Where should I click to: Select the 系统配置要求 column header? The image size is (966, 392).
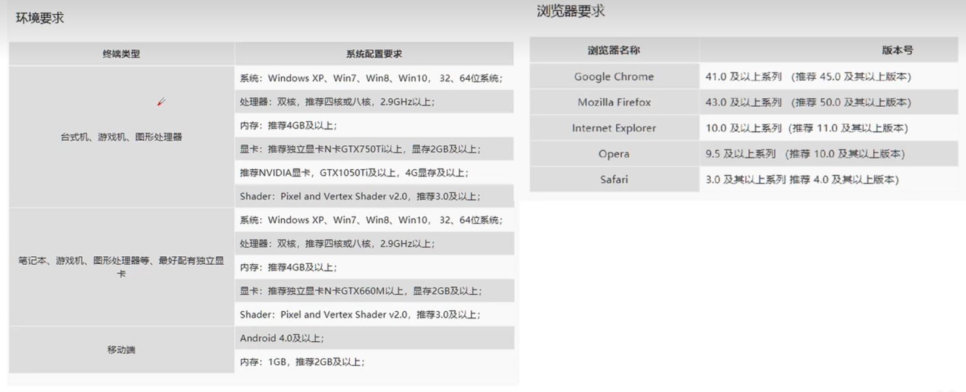pyautogui.click(x=374, y=54)
